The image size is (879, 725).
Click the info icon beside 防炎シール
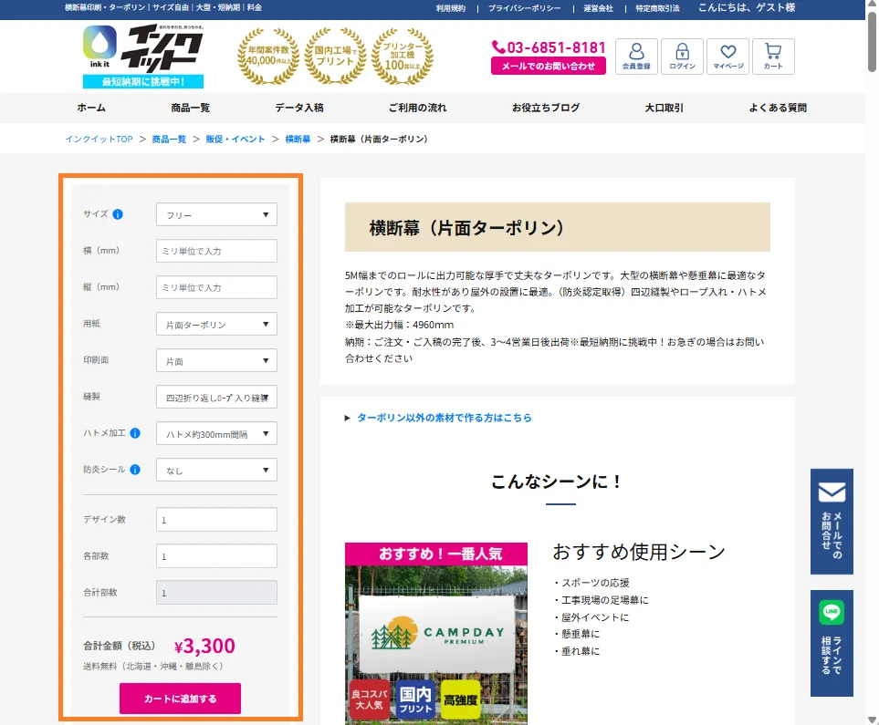(x=135, y=469)
